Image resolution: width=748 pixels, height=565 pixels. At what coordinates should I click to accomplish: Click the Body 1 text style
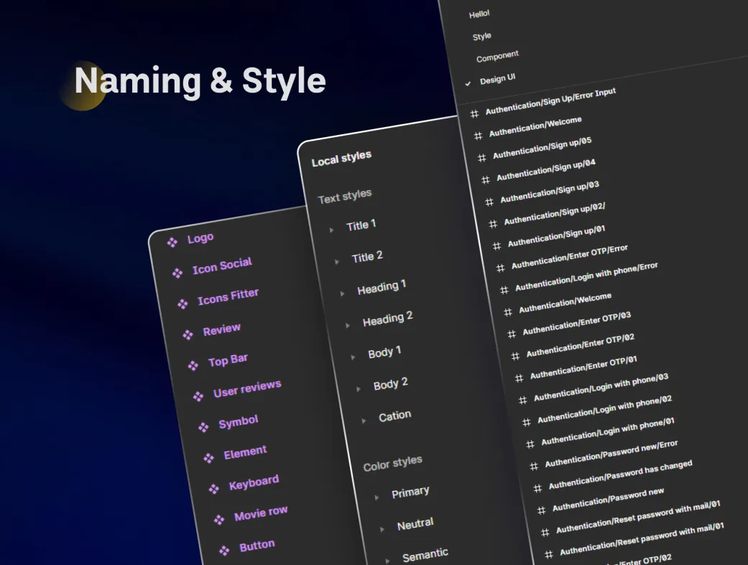(x=384, y=352)
